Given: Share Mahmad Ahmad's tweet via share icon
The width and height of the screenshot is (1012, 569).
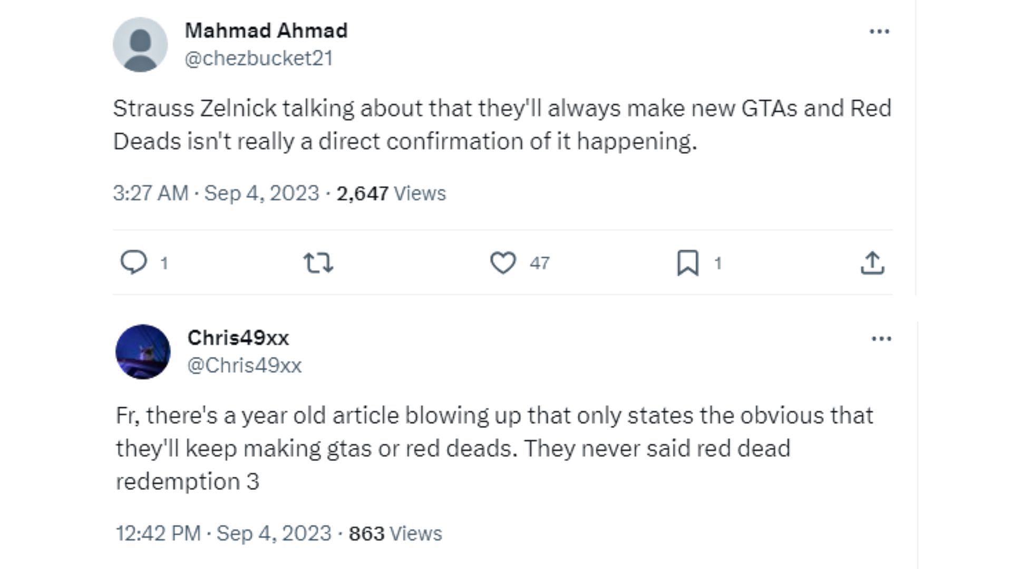Looking at the screenshot, I should (x=872, y=262).
